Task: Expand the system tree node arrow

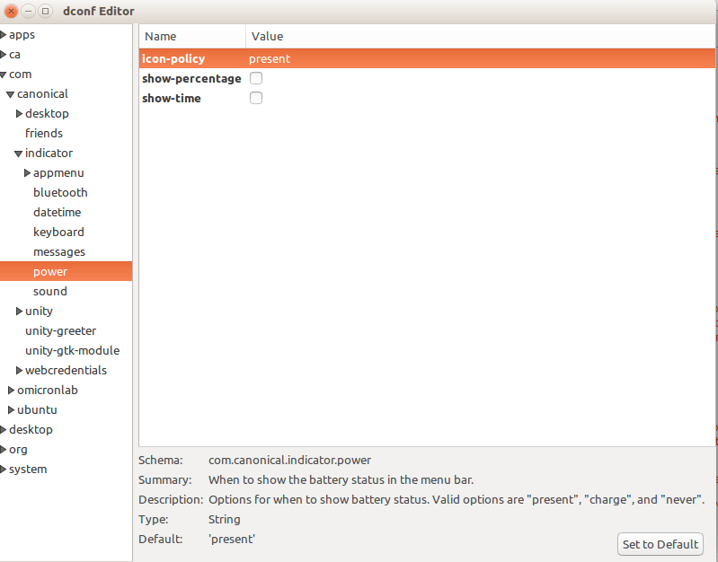Action: tap(4, 470)
